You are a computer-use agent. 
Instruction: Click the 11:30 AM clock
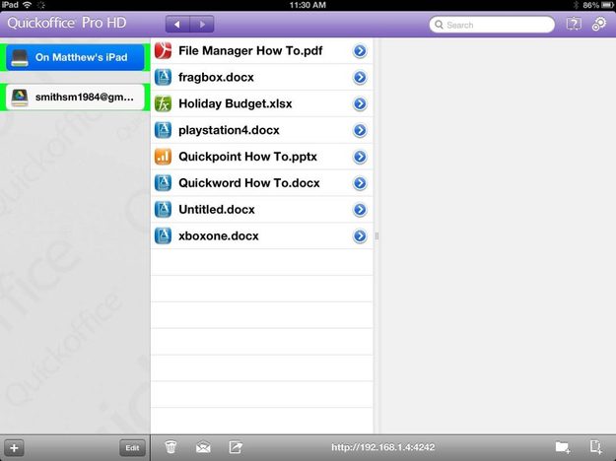pyautogui.click(x=308, y=5)
